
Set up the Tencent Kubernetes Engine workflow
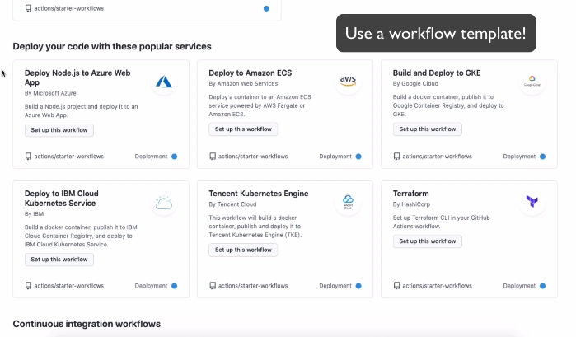(x=243, y=250)
